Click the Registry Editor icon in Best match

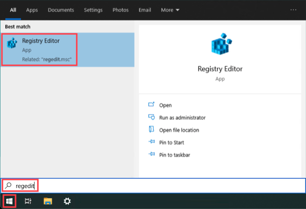pos(12,44)
